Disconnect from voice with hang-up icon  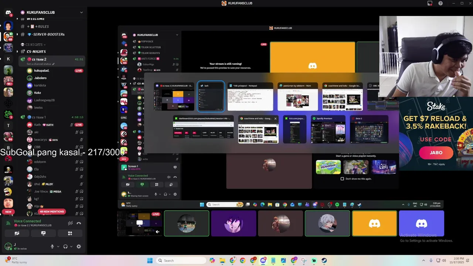[x=79, y=223]
